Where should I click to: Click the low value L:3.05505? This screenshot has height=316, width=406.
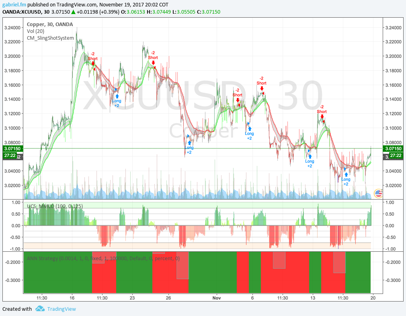[x=184, y=12]
